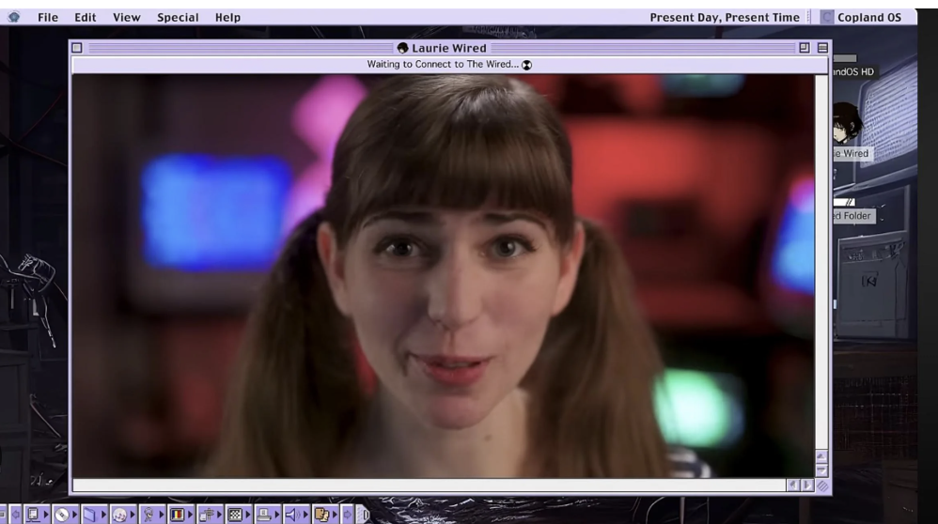Screen dimensions: 938x524
Task: Click the Control Strip network computer module
Action: pos(33,514)
